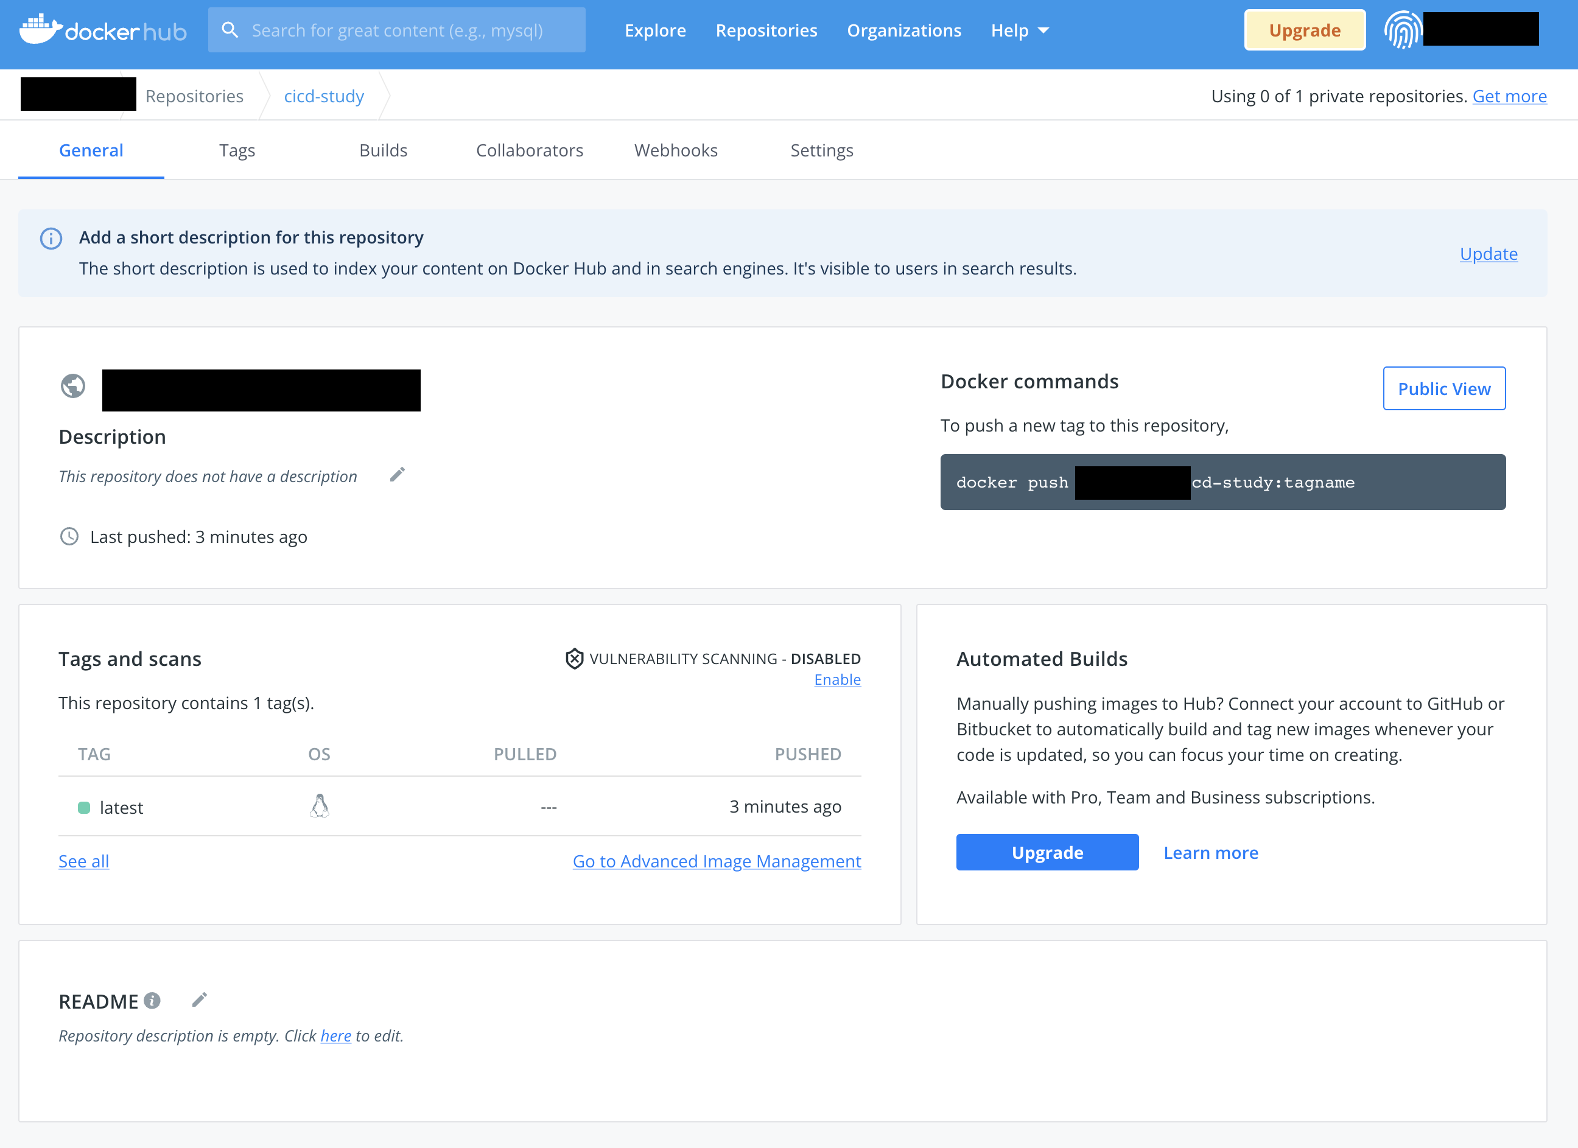
Task: Click the 'here' link to edit README
Action: (x=335, y=1036)
